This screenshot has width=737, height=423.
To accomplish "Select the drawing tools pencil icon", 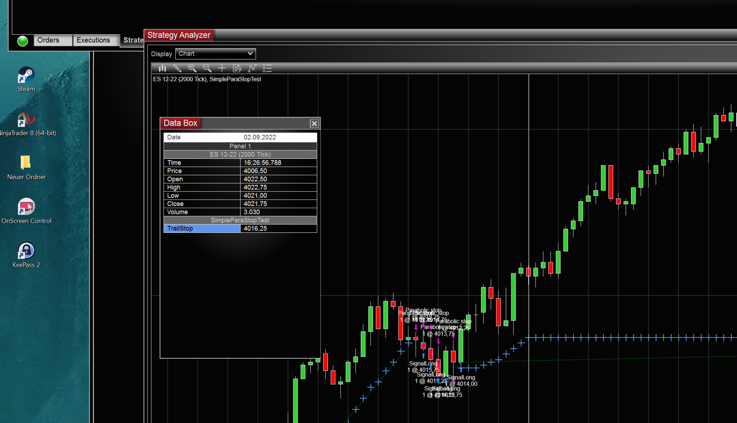I will (177, 68).
